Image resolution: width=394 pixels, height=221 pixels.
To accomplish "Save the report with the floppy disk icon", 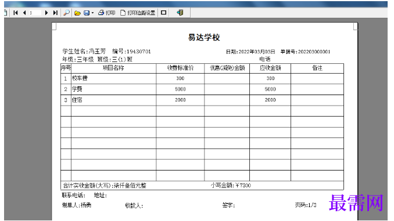I will point(87,13).
